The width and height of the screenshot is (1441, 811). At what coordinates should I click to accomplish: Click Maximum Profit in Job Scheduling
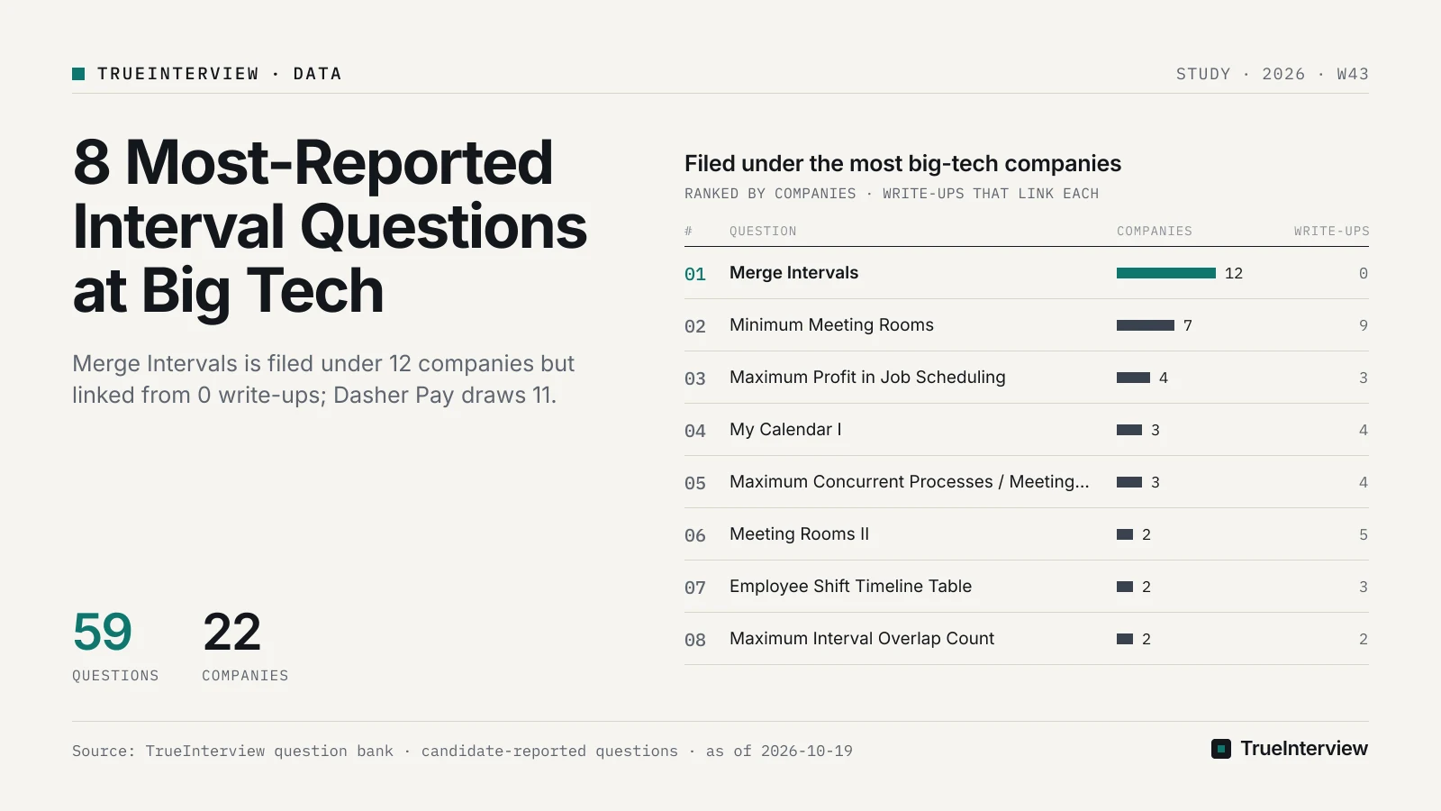(x=867, y=378)
